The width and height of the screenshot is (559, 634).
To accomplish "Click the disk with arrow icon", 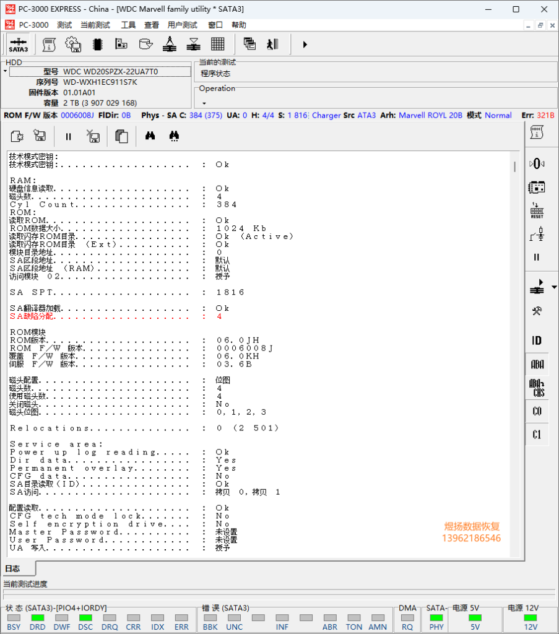I will click(x=145, y=44).
